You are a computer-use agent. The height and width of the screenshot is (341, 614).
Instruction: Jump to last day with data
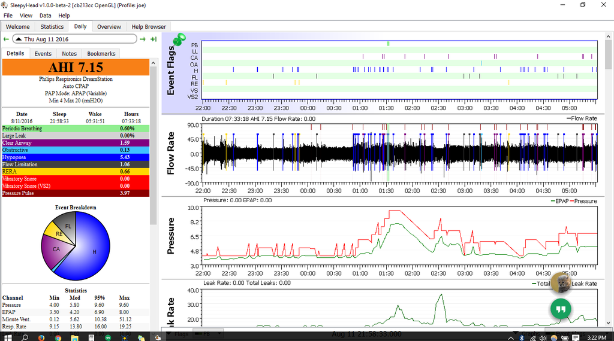tap(153, 39)
